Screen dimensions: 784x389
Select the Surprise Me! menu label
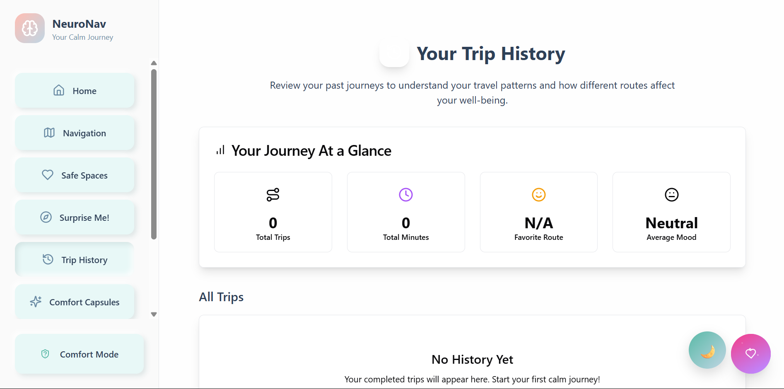tap(84, 217)
